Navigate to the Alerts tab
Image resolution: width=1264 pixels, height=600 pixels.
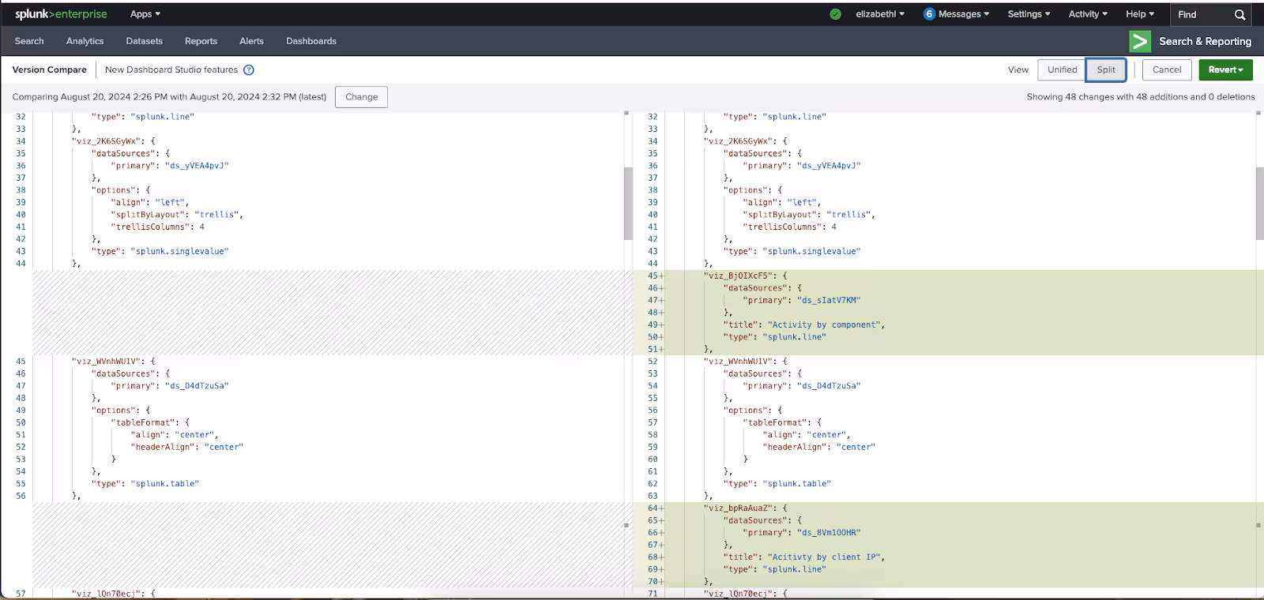[x=252, y=41]
